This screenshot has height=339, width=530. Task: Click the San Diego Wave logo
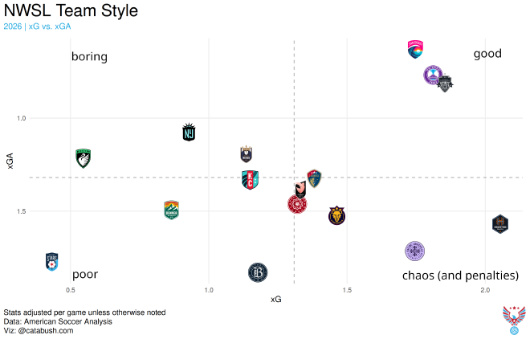[415, 50]
